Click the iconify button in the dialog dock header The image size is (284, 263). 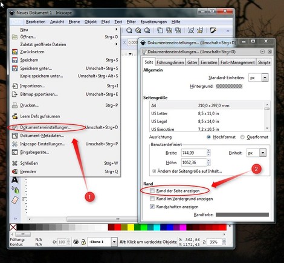(x=262, y=52)
